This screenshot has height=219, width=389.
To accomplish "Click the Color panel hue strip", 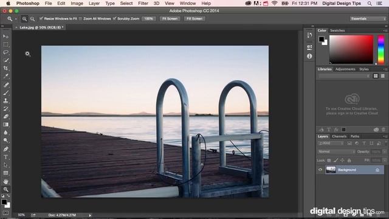I will click(381, 49).
